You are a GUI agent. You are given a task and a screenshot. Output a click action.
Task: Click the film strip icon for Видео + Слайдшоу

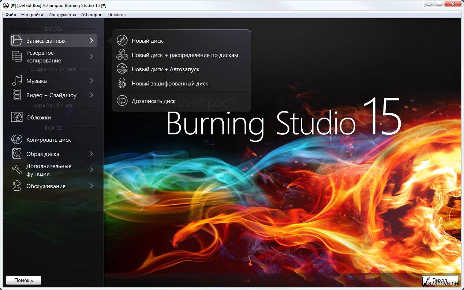(17, 95)
